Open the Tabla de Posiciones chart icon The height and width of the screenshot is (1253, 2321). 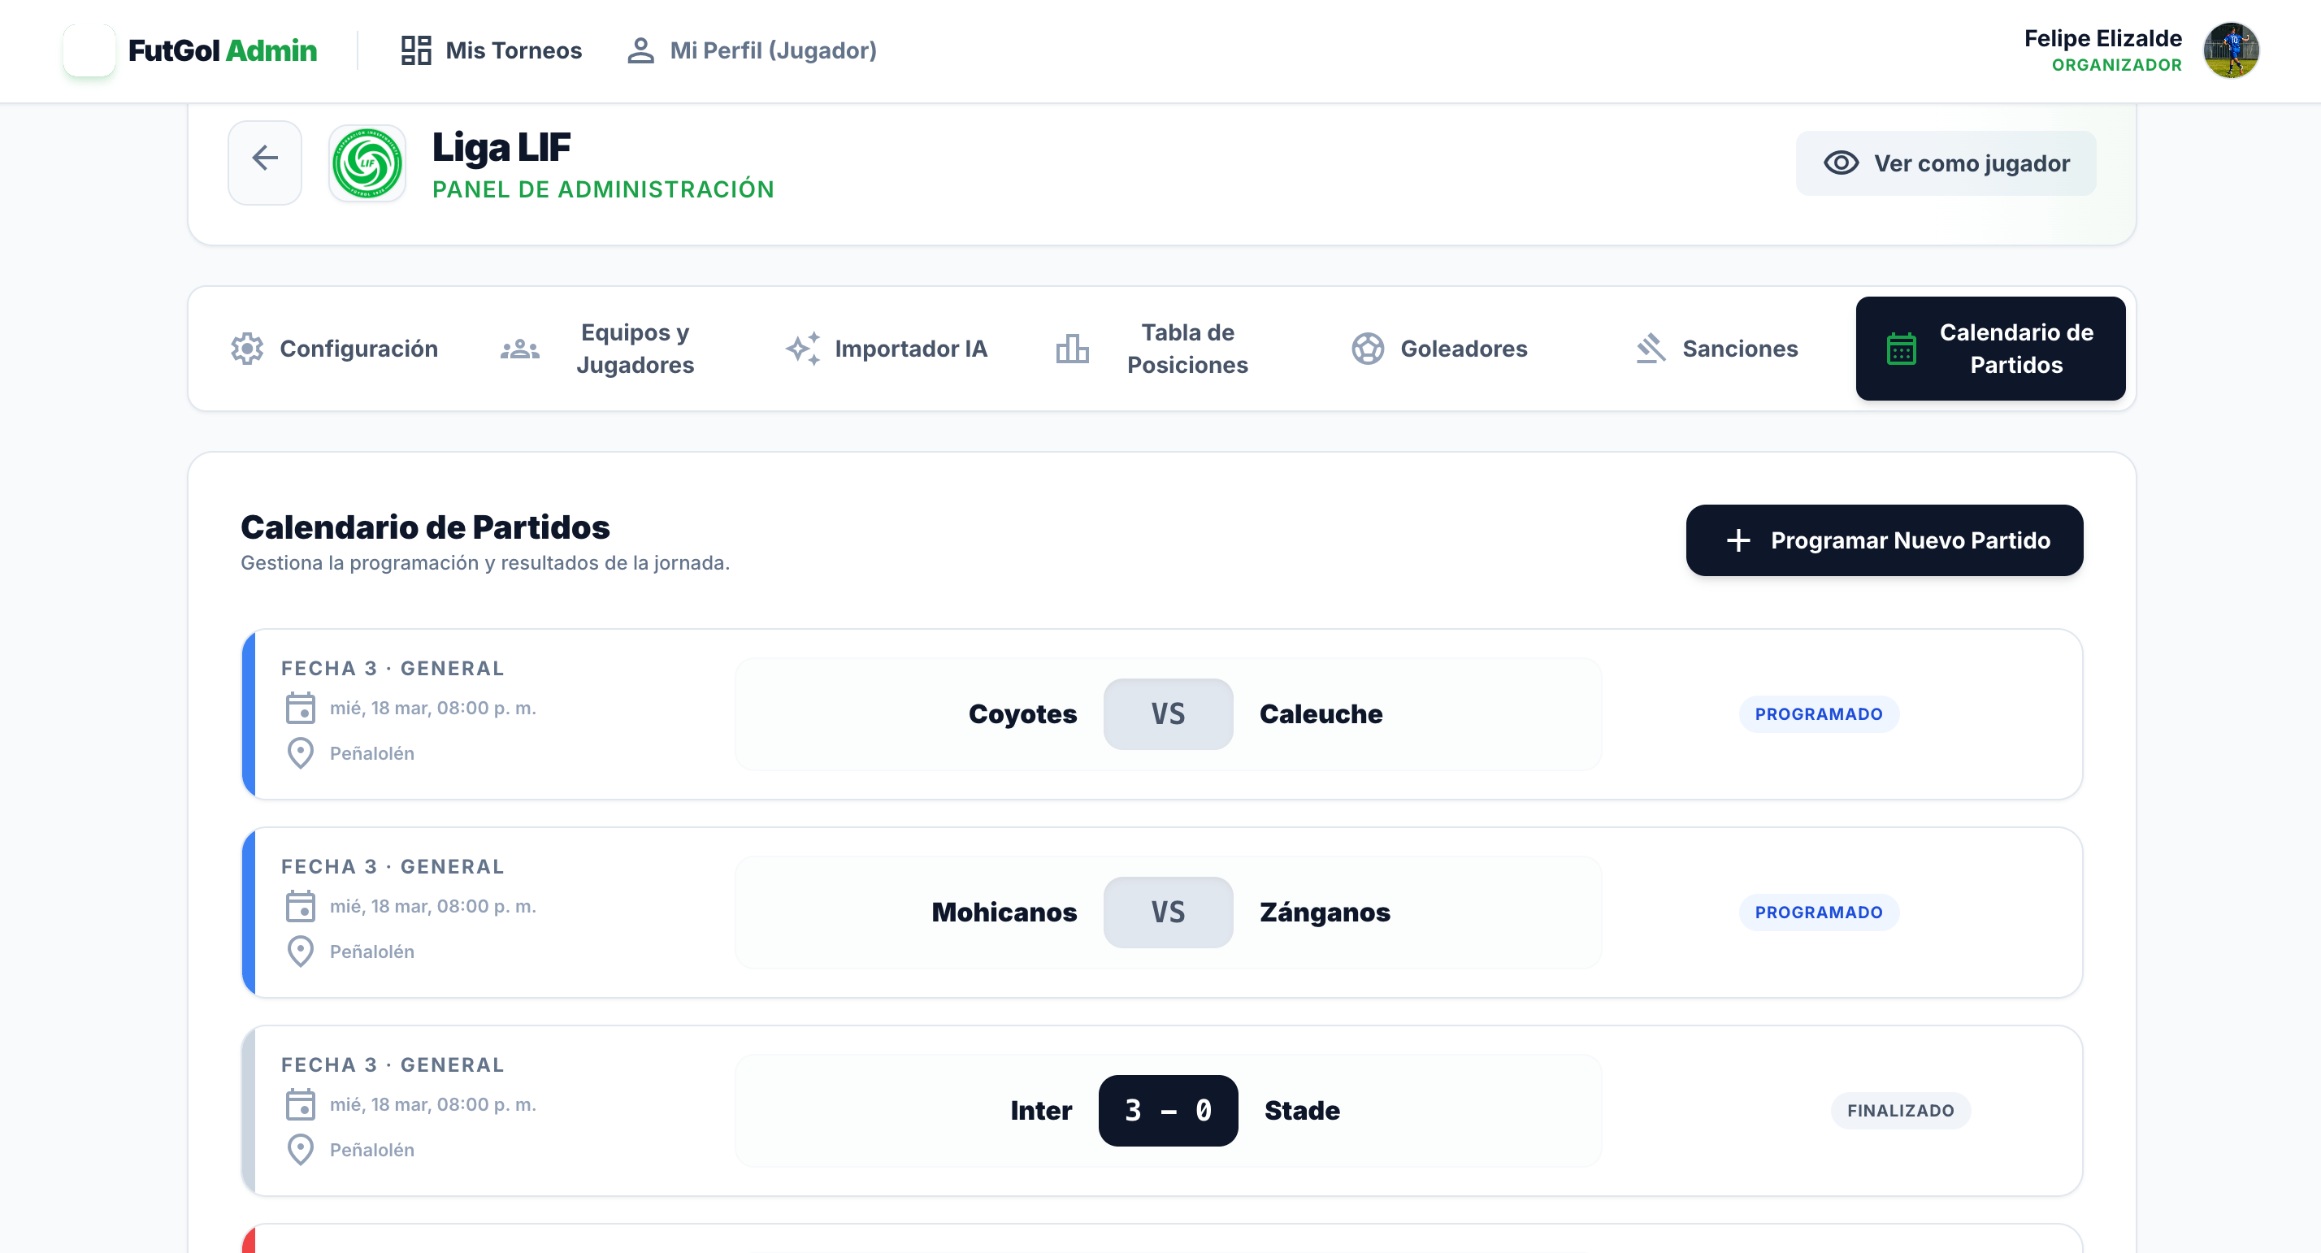1072,349
